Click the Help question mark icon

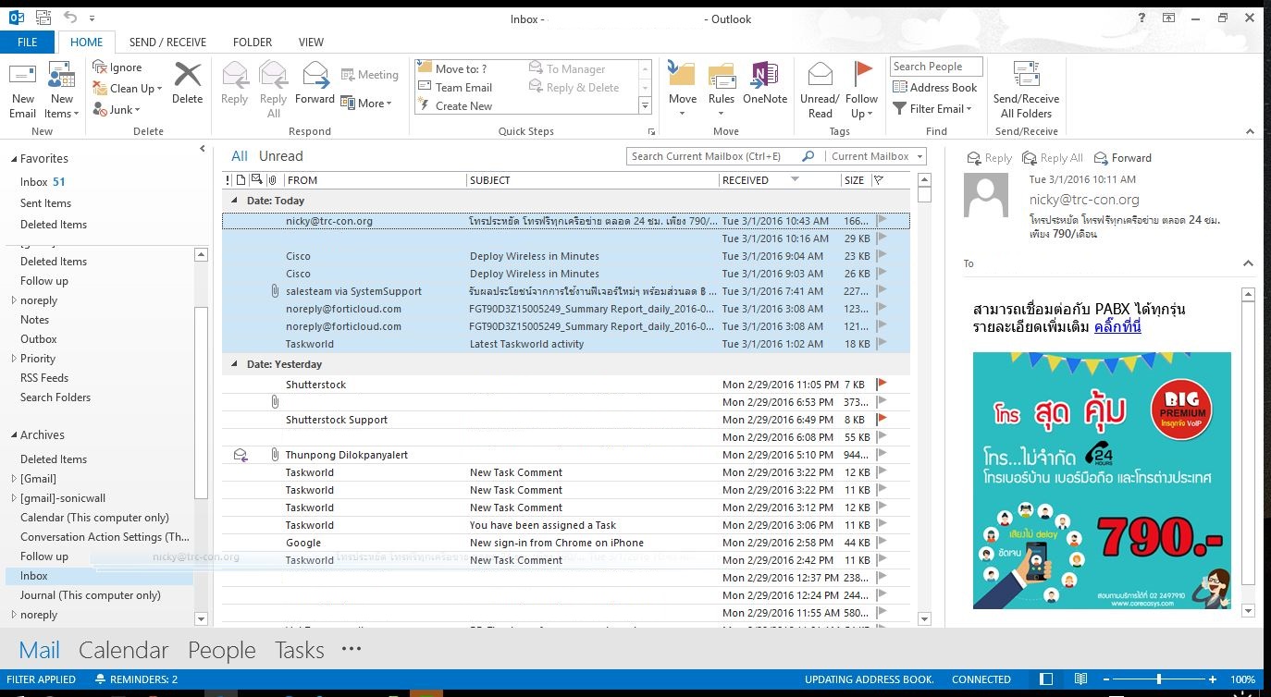tap(1143, 18)
